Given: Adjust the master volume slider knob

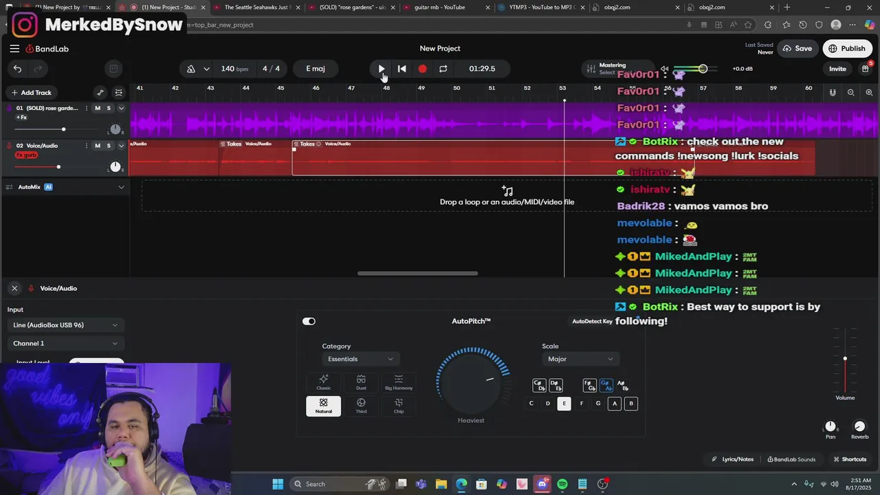Looking at the screenshot, I should point(703,69).
